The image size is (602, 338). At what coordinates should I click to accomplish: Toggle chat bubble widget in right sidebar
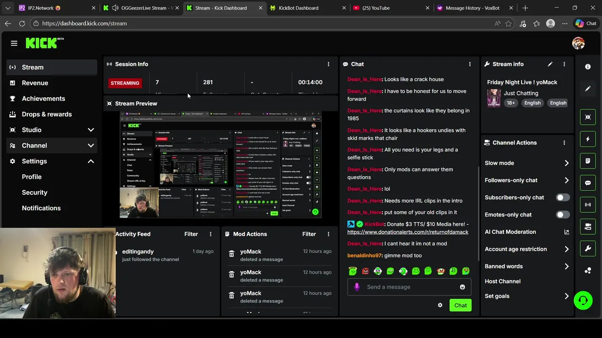(x=587, y=183)
